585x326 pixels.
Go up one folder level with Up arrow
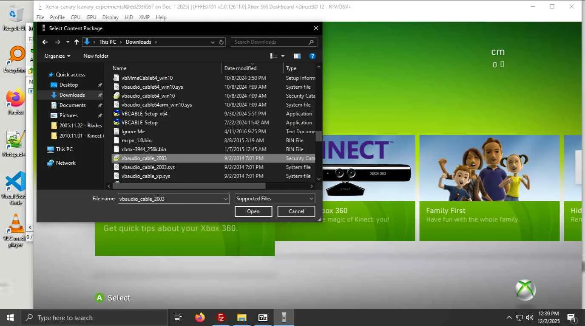[x=77, y=42]
